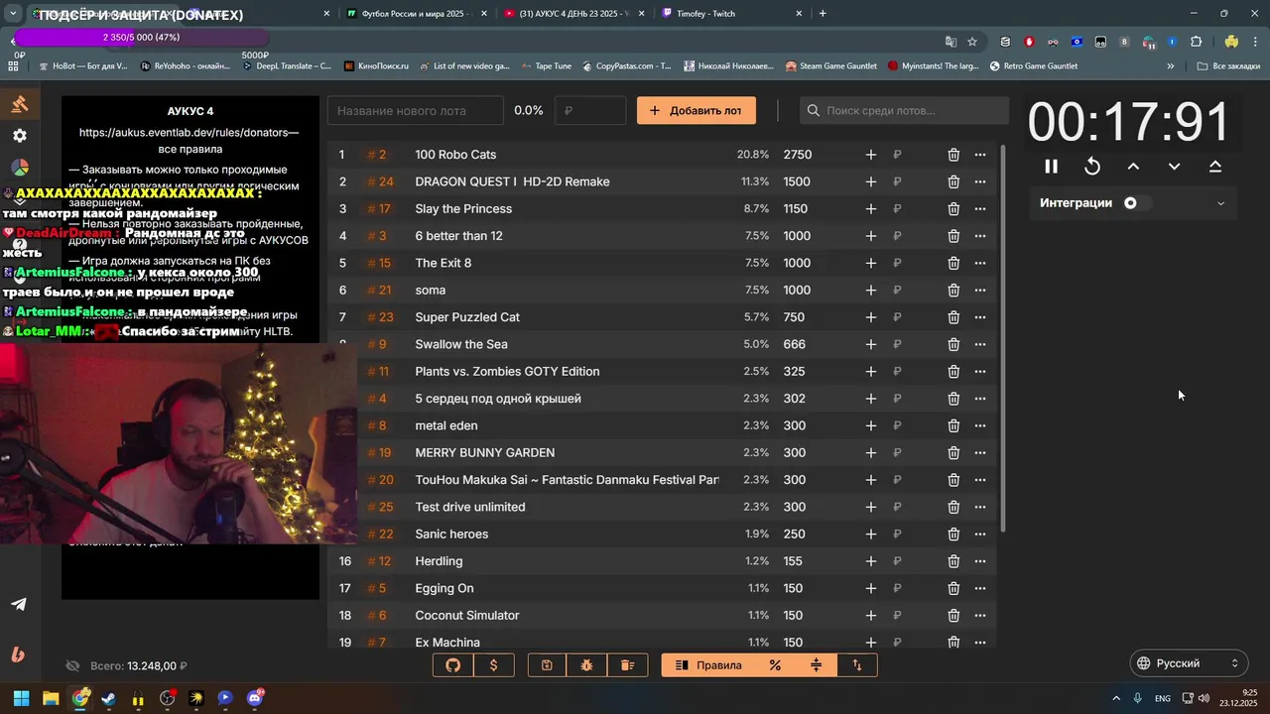Click the new lot ruble amount field
This screenshot has width=1270, height=714.
point(590,111)
